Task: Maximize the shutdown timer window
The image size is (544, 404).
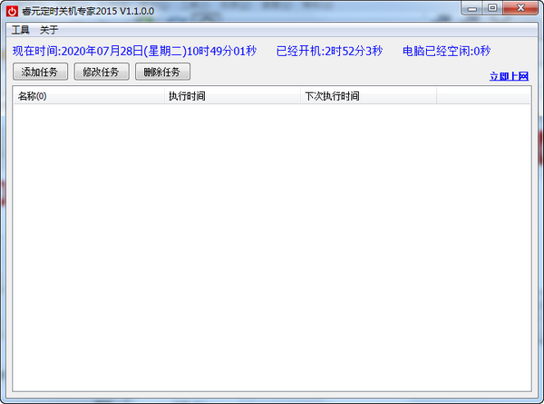Action: point(492,7)
